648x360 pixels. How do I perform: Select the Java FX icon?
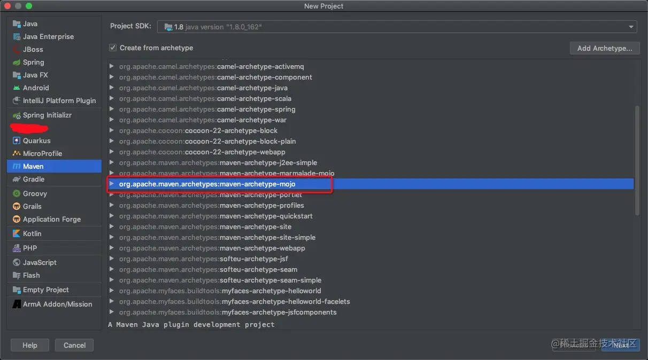pos(17,75)
